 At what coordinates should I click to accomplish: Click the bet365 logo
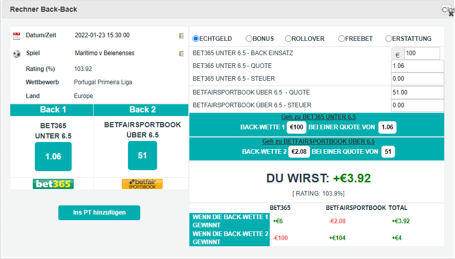coord(53,184)
